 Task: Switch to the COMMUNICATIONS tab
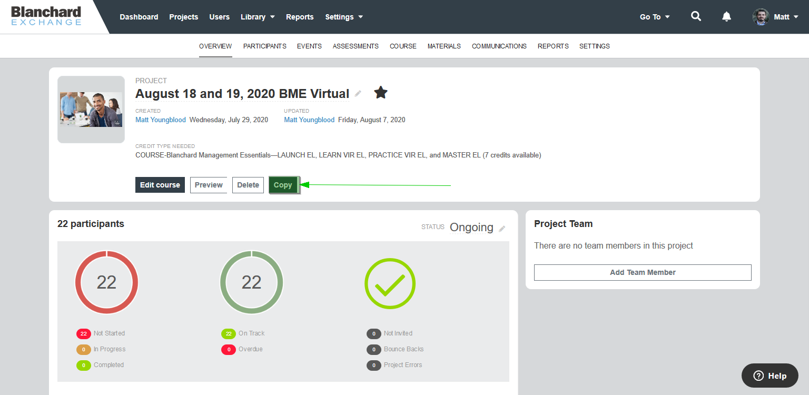(499, 46)
